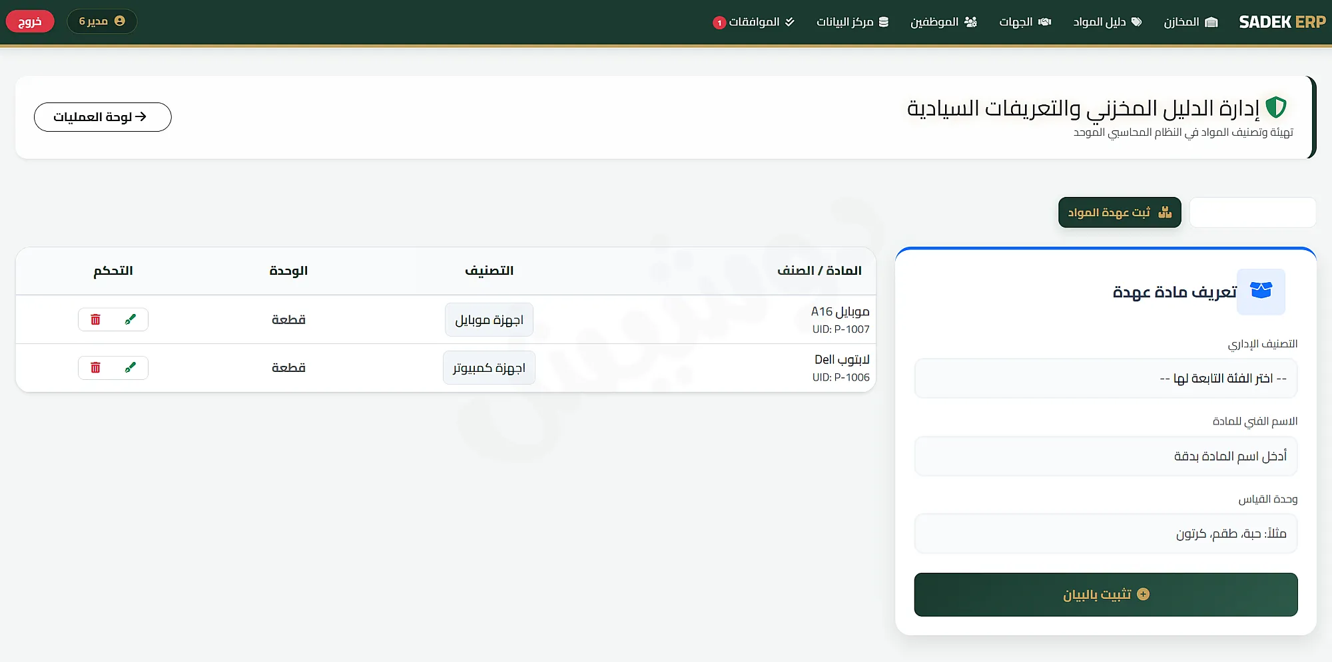Screen dimensions: 1332x662
Task: Click the blue box icon beside تعريف مادة عهدة
Action: pos(1261,291)
